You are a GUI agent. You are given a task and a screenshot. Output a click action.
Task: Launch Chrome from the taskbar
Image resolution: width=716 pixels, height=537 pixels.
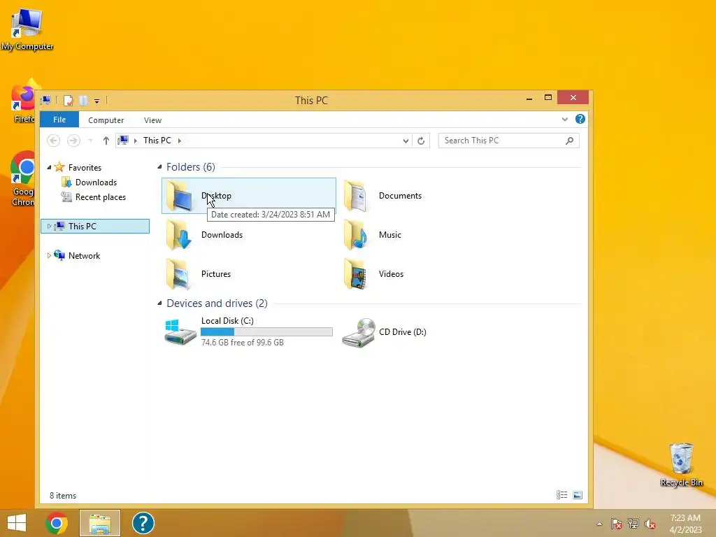tap(57, 523)
